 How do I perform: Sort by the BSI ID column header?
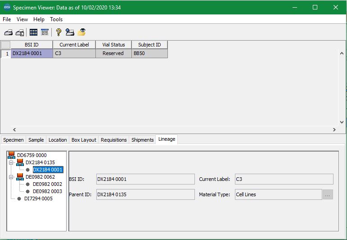pyautogui.click(x=32, y=45)
